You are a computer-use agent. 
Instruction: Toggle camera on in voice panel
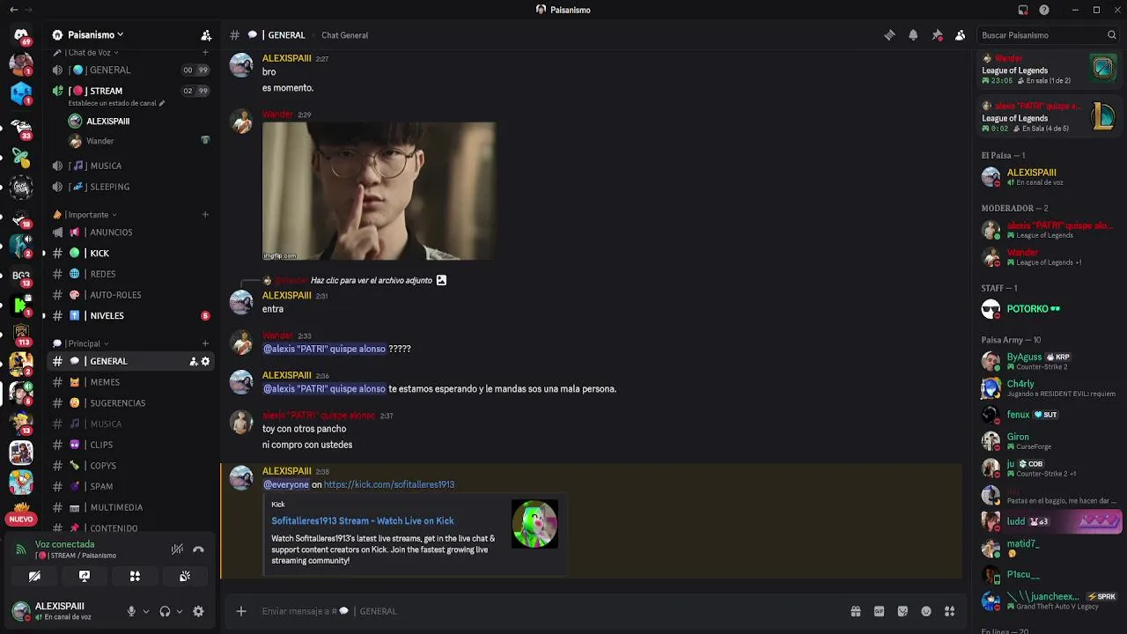pyautogui.click(x=34, y=576)
